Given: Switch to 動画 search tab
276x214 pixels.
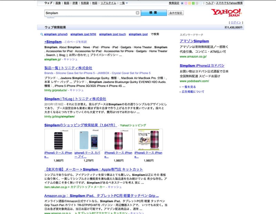Looking at the screenshot, I should click(67, 3).
